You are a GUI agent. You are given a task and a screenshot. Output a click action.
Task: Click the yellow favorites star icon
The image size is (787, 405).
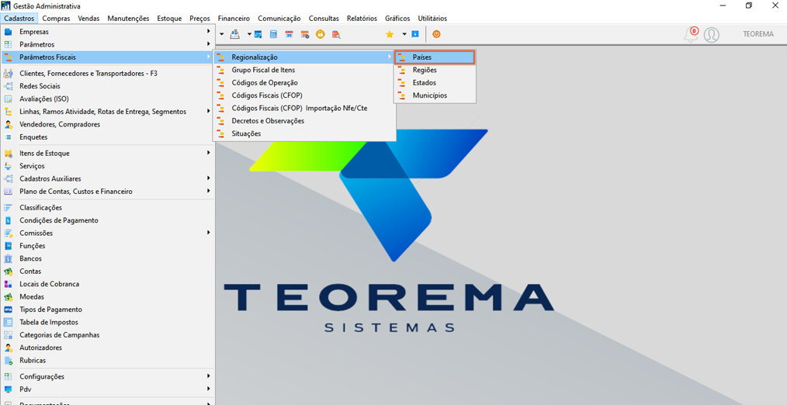tap(390, 34)
